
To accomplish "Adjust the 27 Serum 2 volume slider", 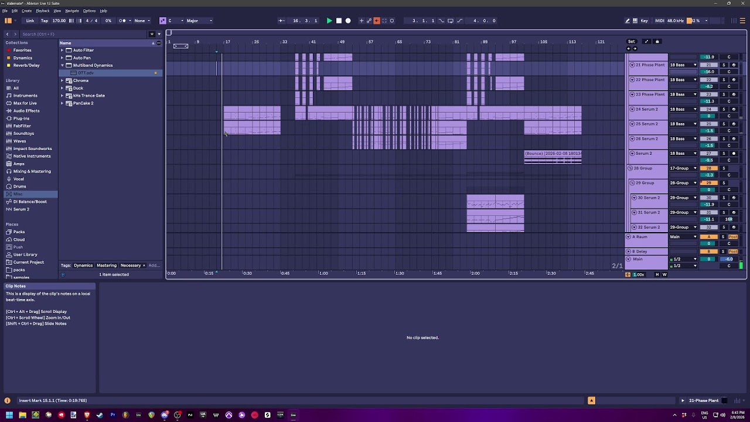I will pyautogui.click(x=708, y=160).
